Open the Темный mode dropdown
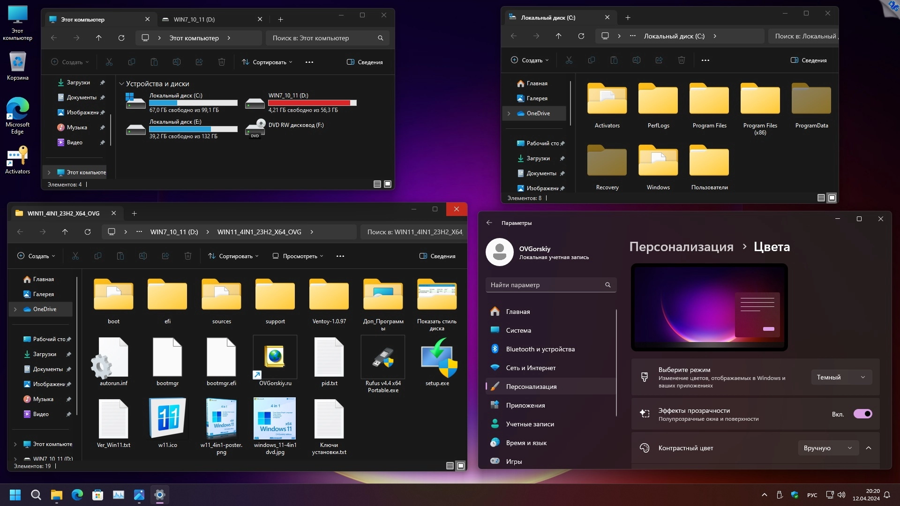Image resolution: width=900 pixels, height=506 pixels. pos(841,377)
